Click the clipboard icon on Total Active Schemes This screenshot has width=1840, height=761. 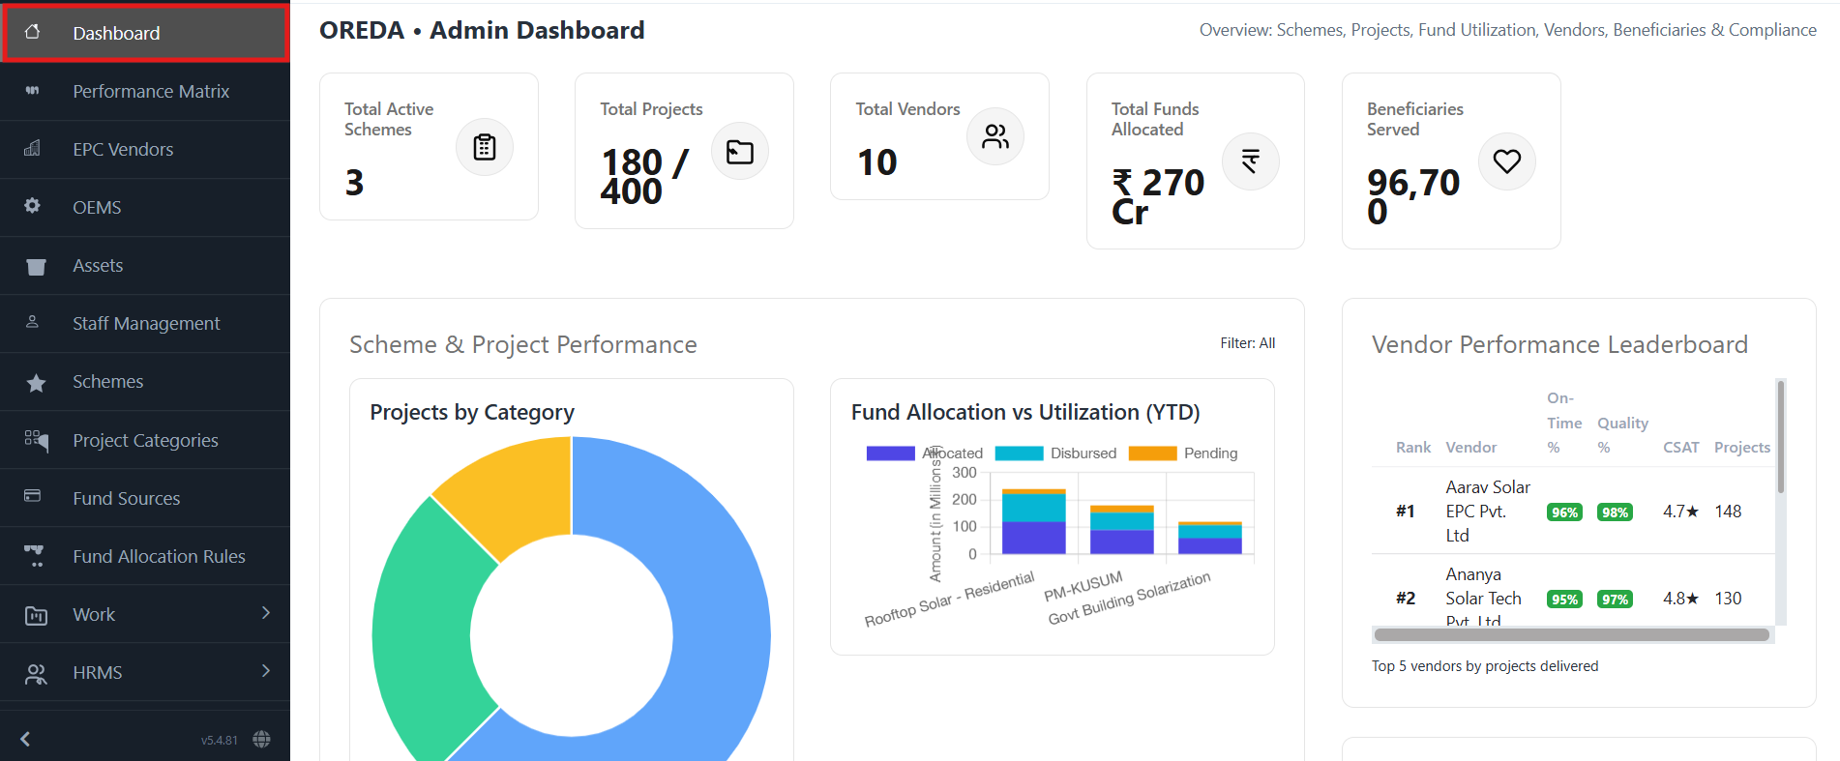coord(484,147)
